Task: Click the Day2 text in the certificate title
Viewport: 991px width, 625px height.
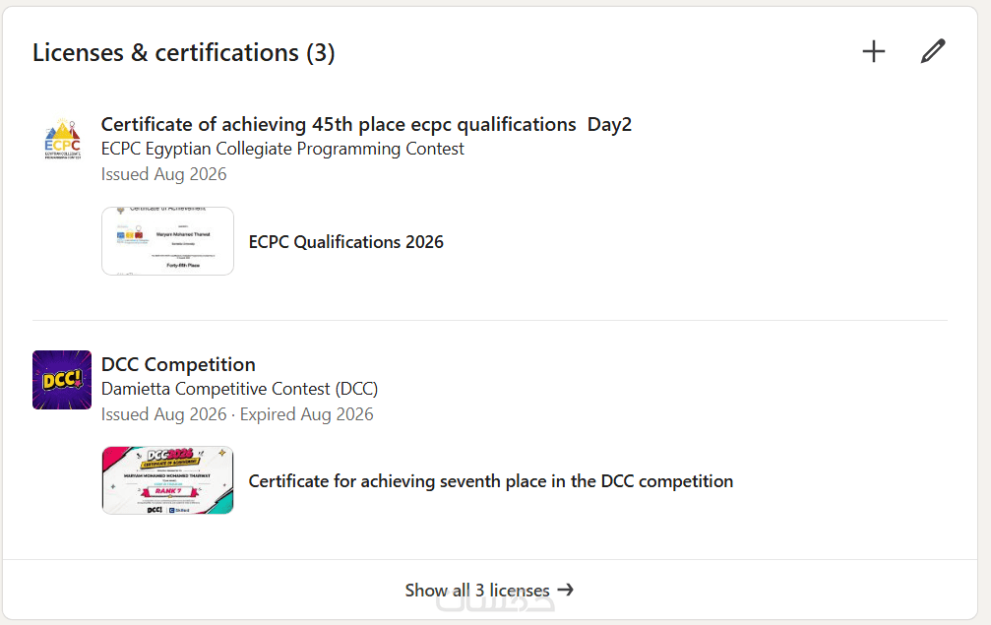Action: pos(609,124)
